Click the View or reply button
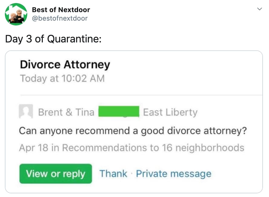Image resolution: width=269 pixels, height=197 pixels. tap(55, 174)
